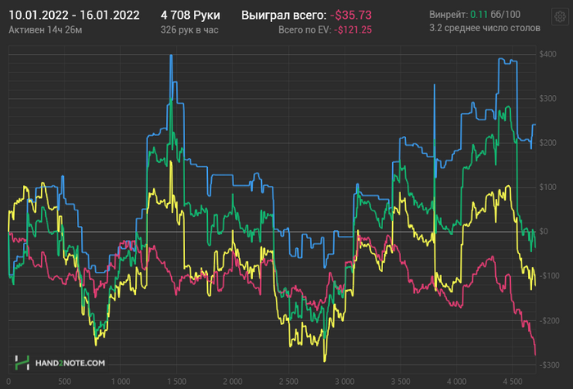Click the blue line's peak at $400
Screen dimensions: 573x389
pyautogui.click(x=171, y=56)
